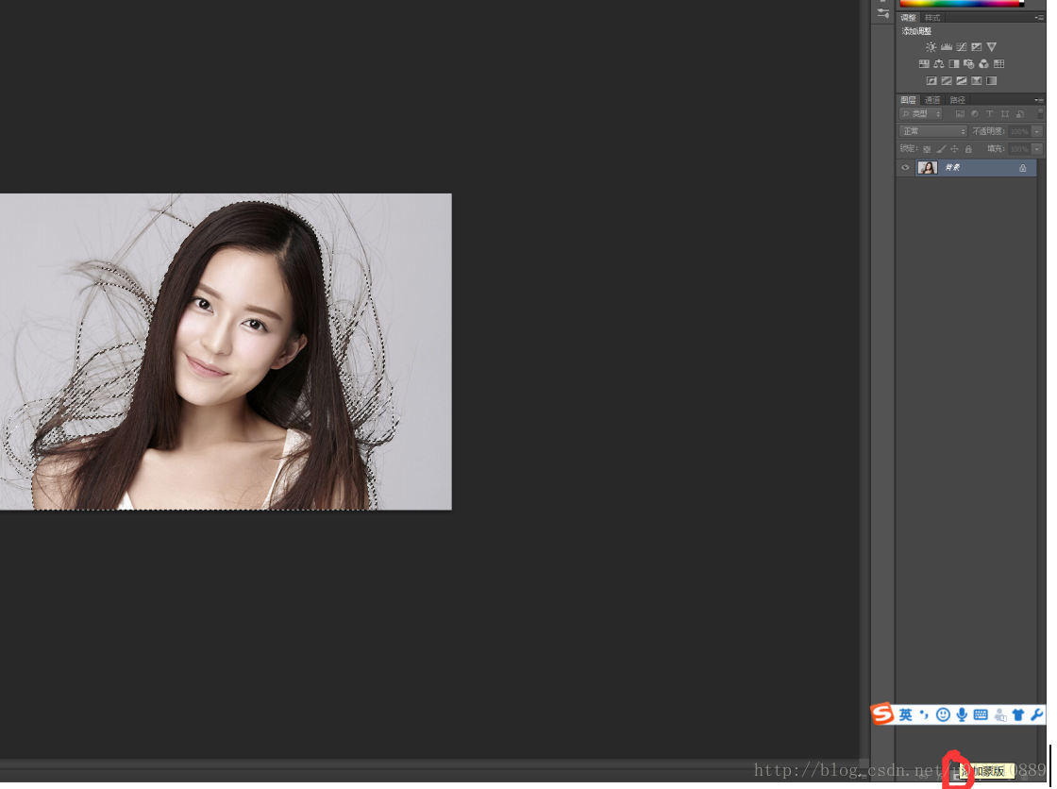1057x789 pixels.
Task: Add a Hue/Saturation adjustment
Action: (x=924, y=64)
